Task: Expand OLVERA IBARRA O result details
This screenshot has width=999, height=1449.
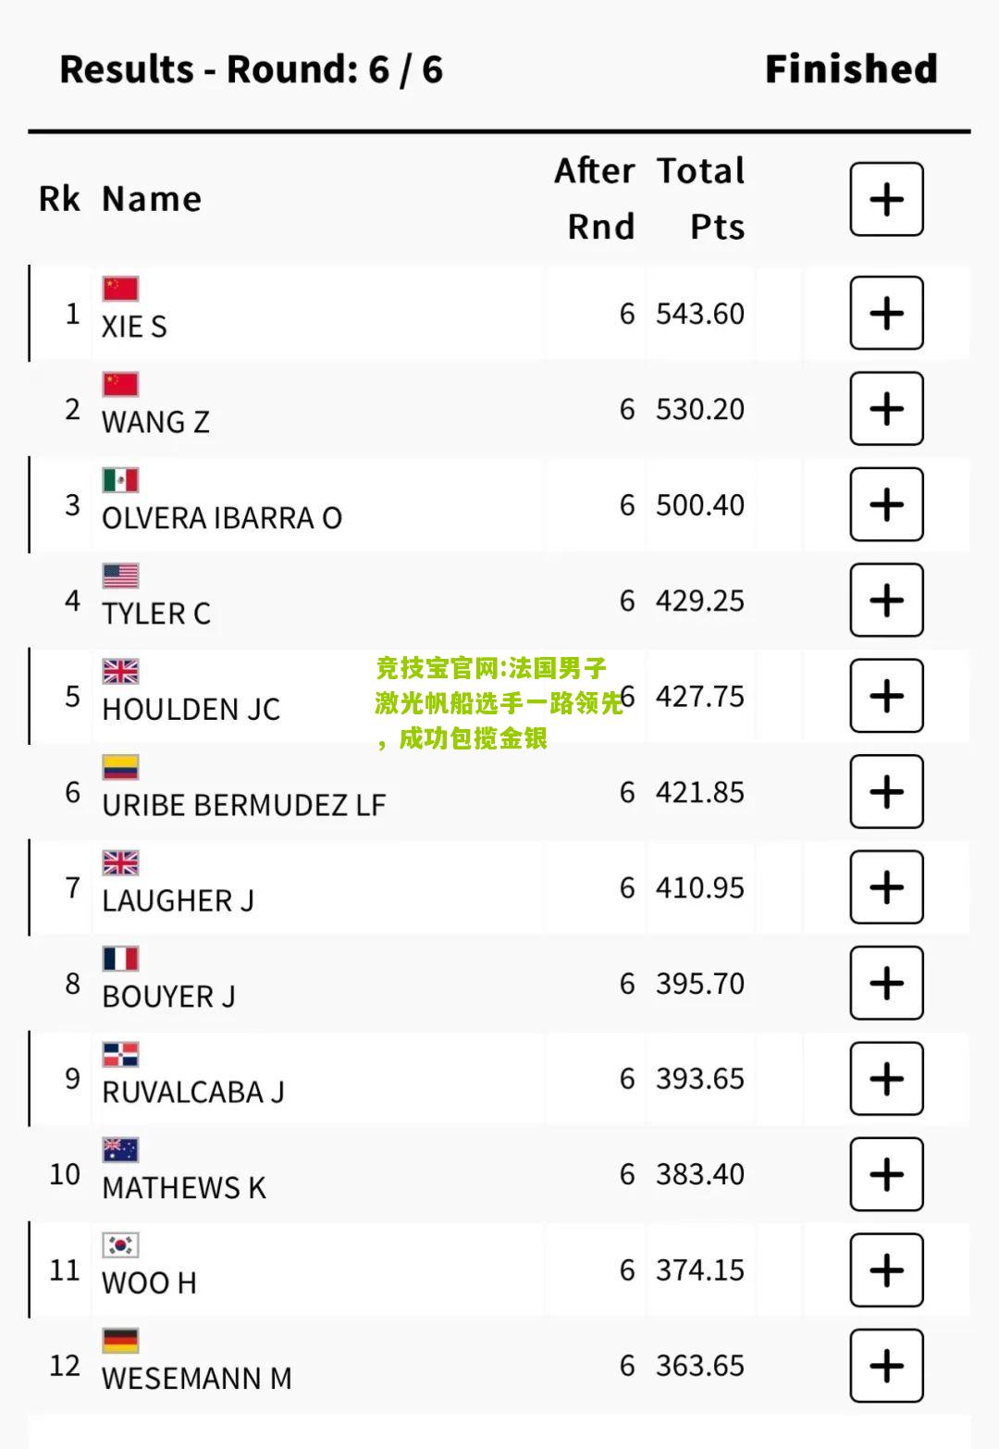Action: [x=886, y=504]
